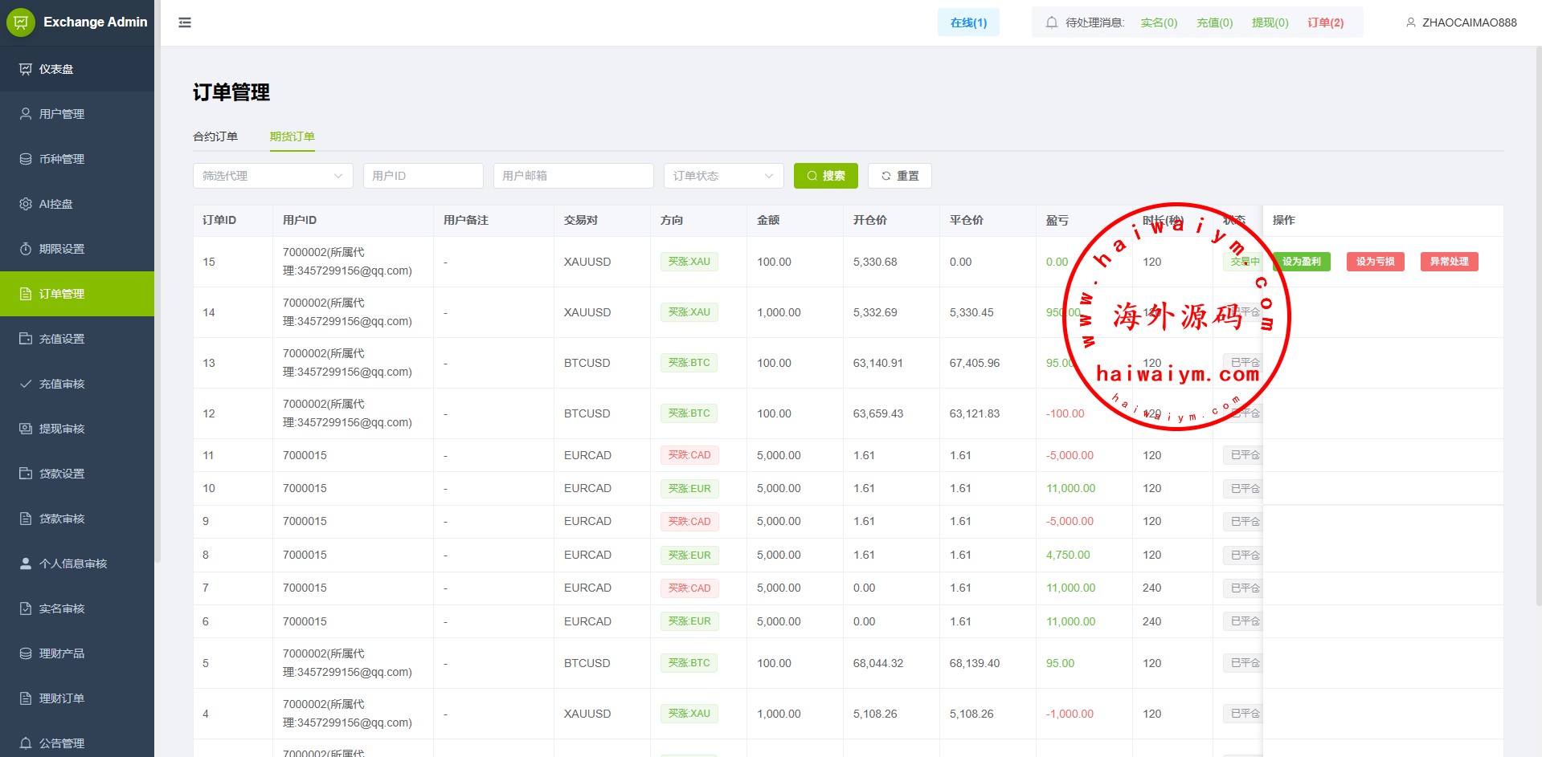Image resolution: width=1542 pixels, height=757 pixels.
Task: Switch to the 合约订单 tab
Action: coord(215,136)
